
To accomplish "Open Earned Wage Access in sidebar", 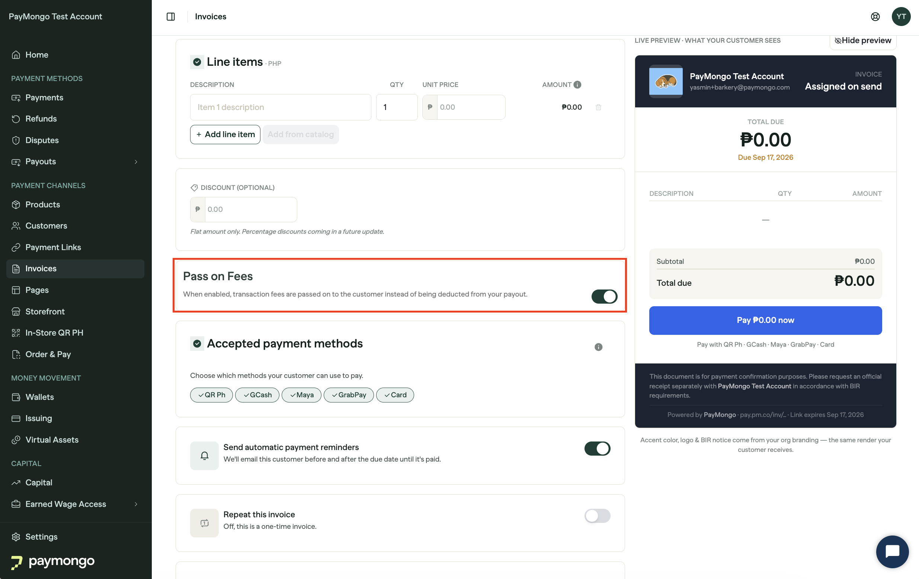I will [x=75, y=504].
